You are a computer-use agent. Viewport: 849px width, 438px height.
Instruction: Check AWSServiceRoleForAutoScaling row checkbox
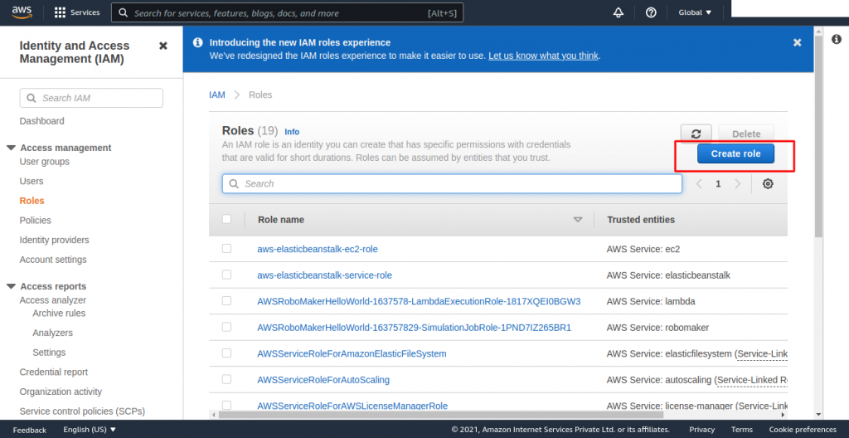(227, 379)
